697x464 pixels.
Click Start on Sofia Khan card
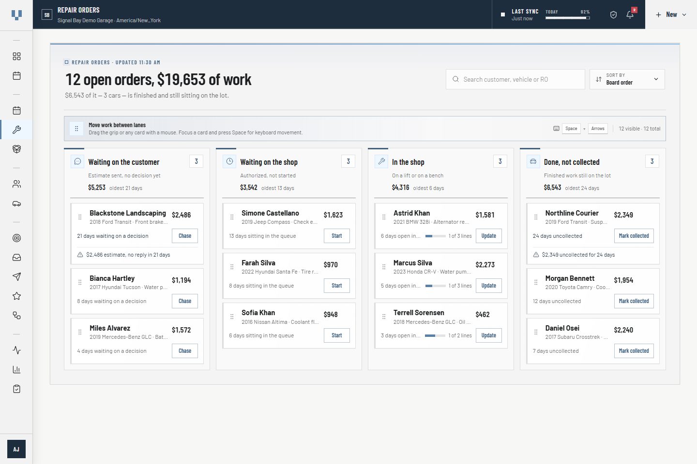coord(337,335)
